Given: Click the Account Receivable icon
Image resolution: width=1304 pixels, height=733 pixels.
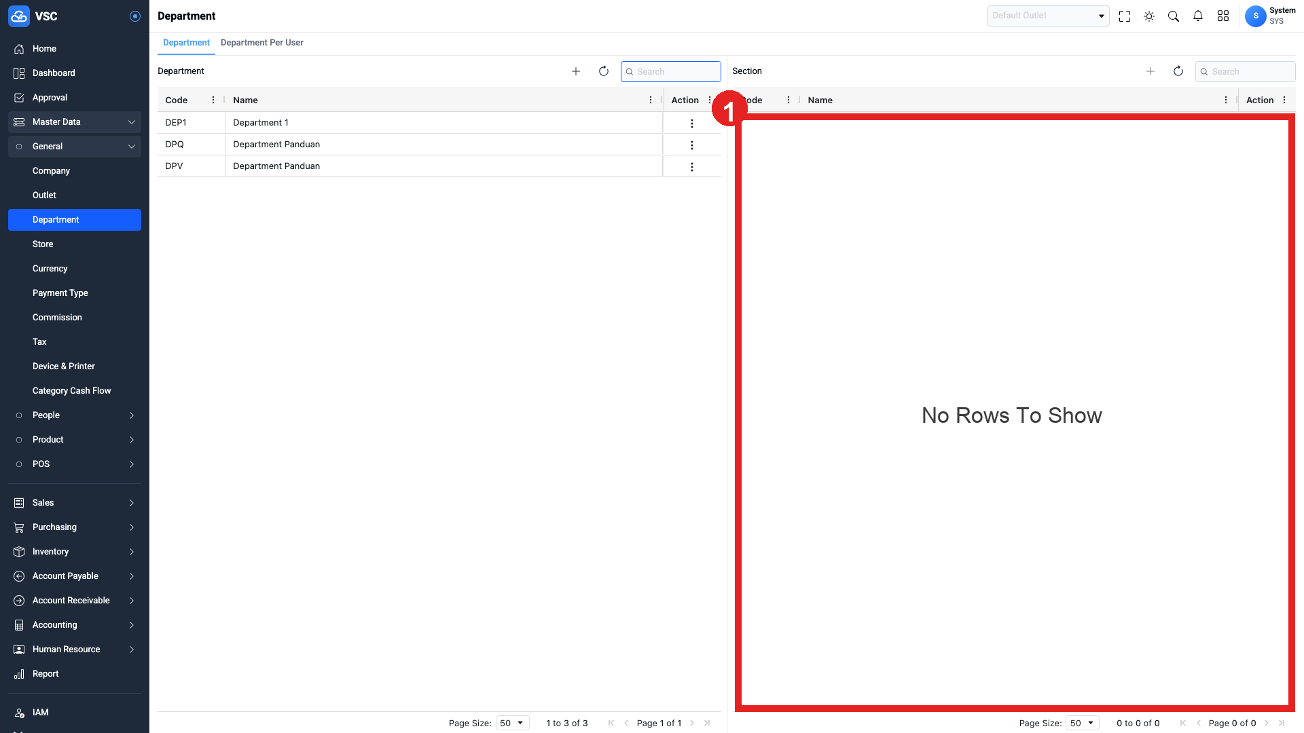Looking at the screenshot, I should (x=19, y=601).
